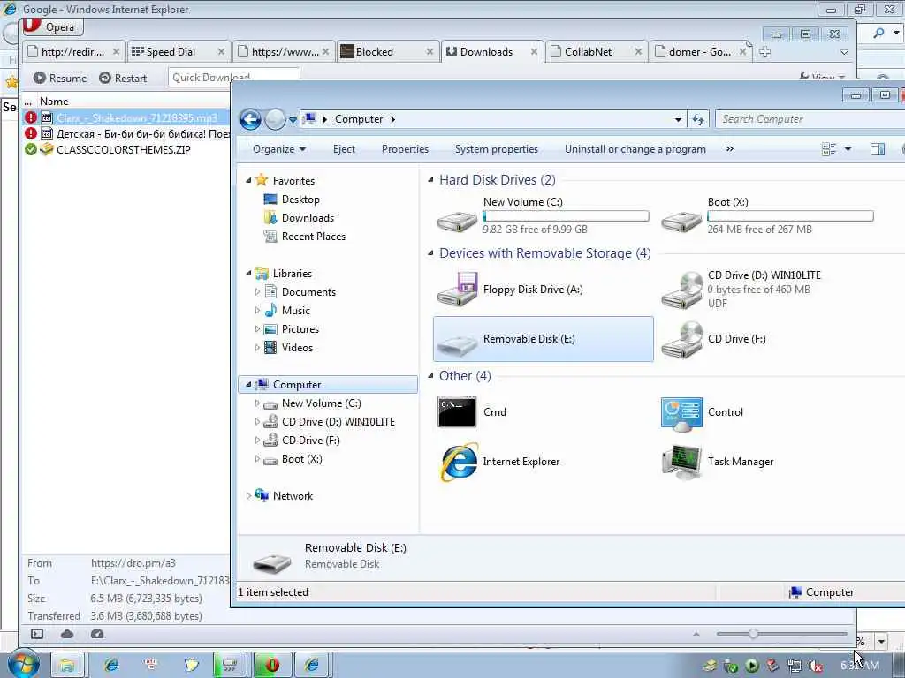
Task: Open the view options dropdown arrow
Action: (848, 149)
